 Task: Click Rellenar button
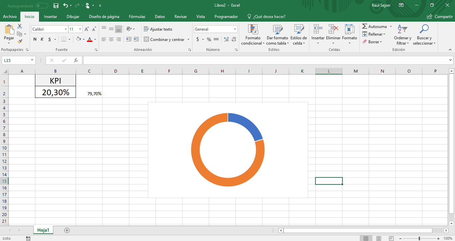(x=374, y=34)
